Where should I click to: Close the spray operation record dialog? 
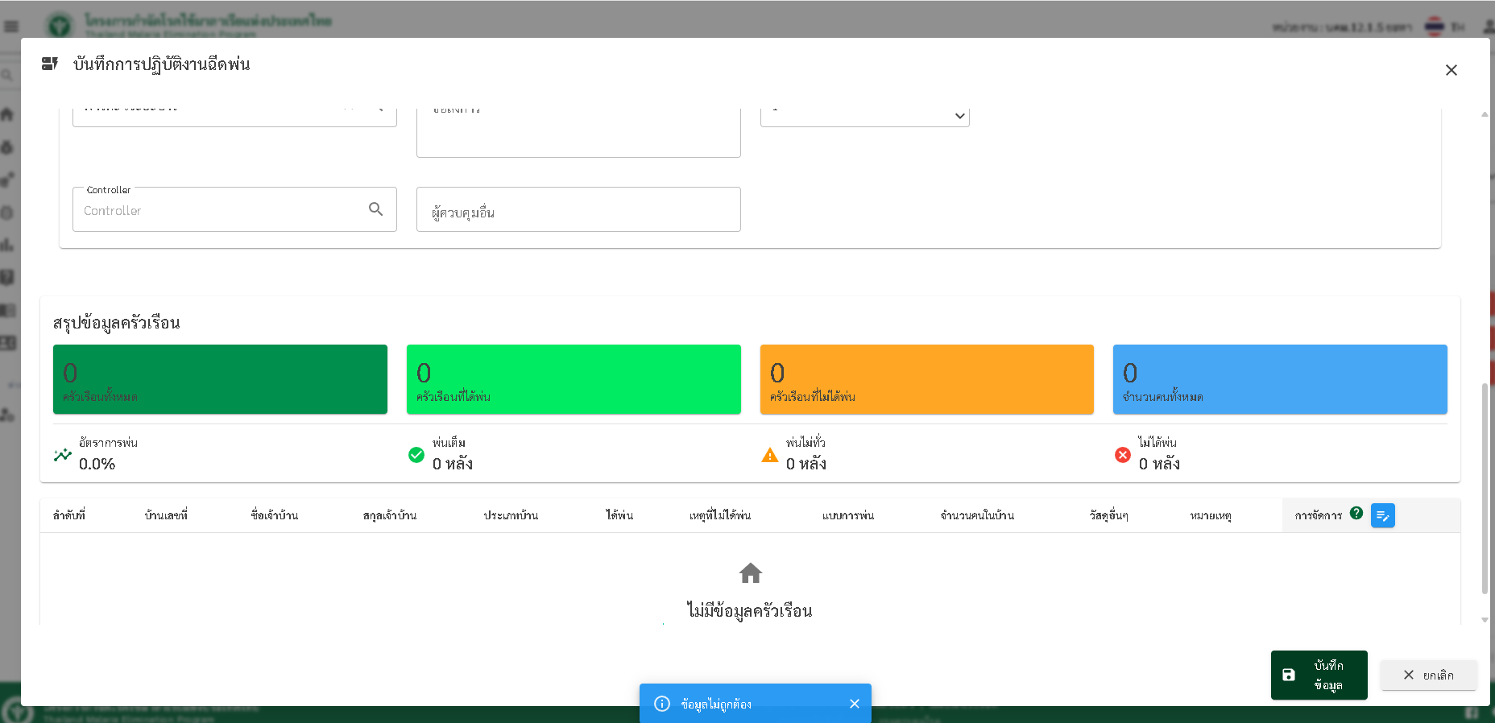coord(1451,70)
